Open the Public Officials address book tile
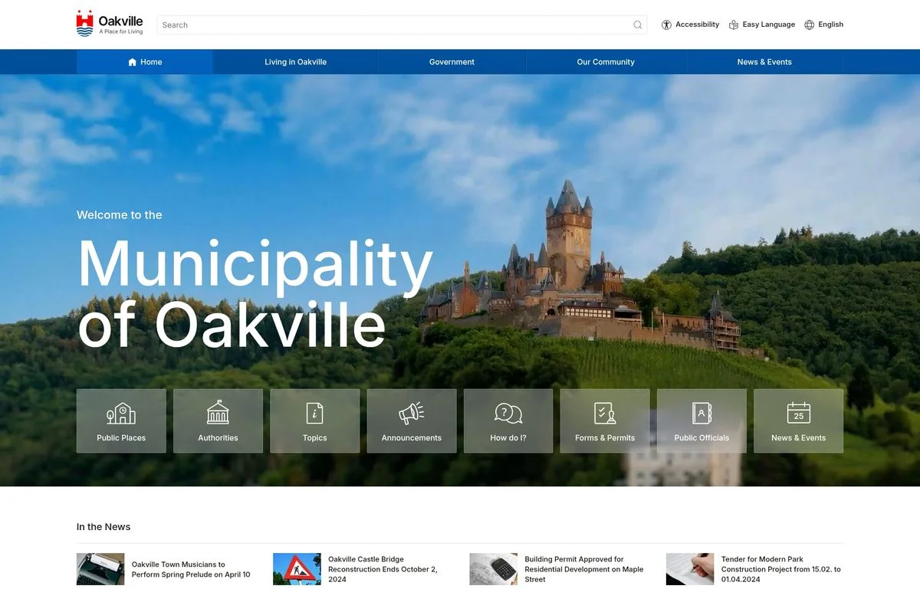 pyautogui.click(x=701, y=420)
